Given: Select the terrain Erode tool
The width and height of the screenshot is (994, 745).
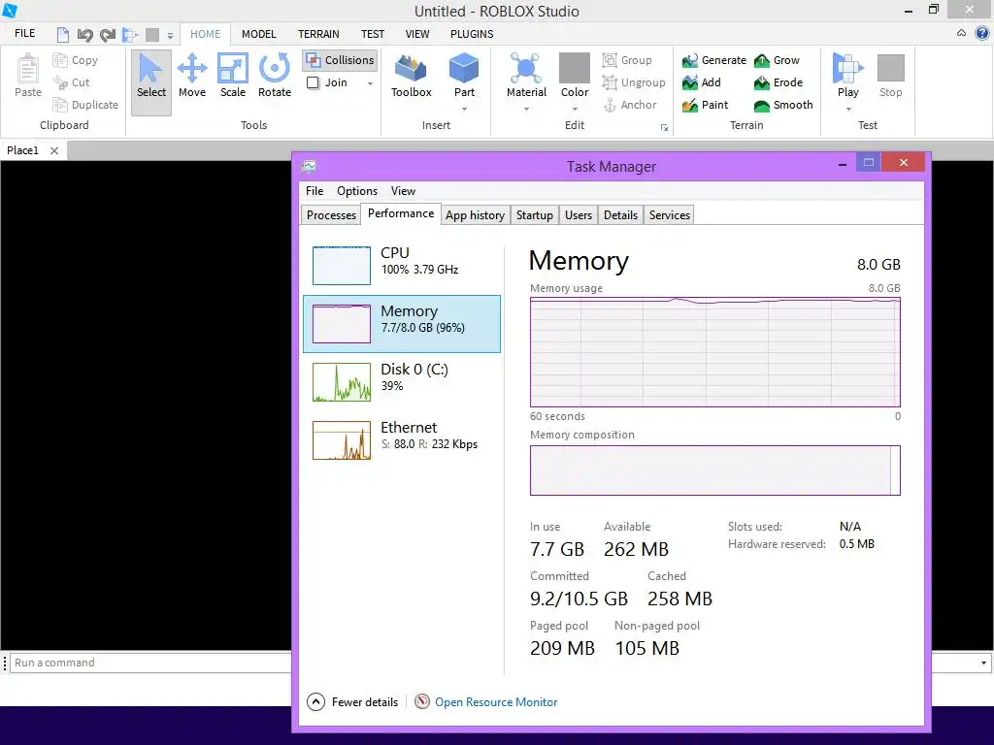Looking at the screenshot, I should tap(779, 82).
